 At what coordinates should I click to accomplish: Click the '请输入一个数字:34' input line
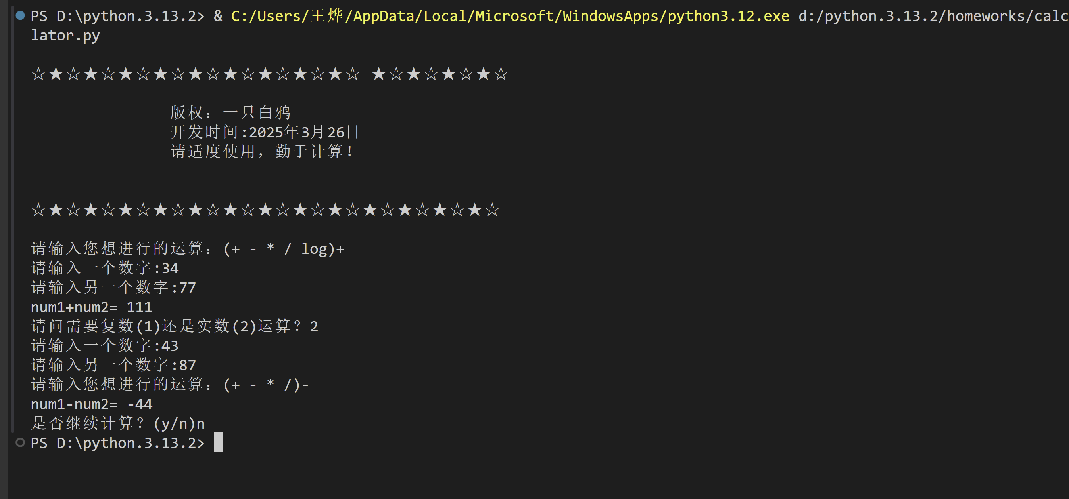point(105,268)
